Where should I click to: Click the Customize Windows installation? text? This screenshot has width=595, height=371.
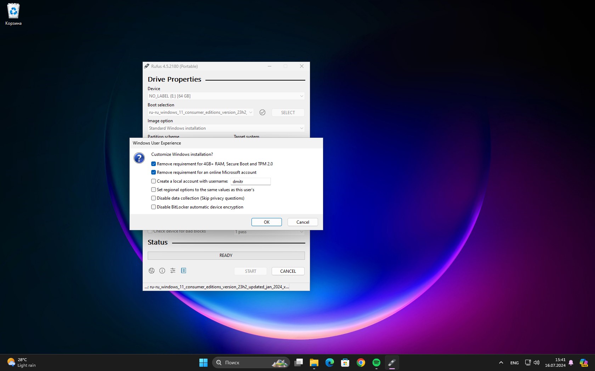(182, 154)
